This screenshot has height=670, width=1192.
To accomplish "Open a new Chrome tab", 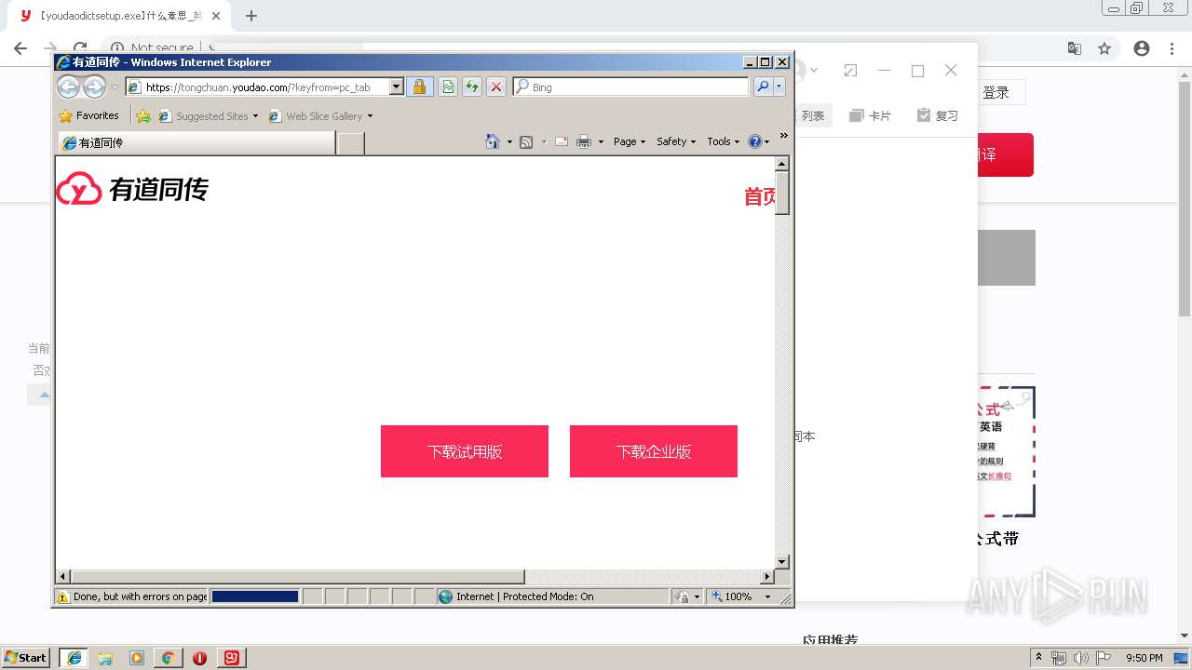I will coord(251,16).
